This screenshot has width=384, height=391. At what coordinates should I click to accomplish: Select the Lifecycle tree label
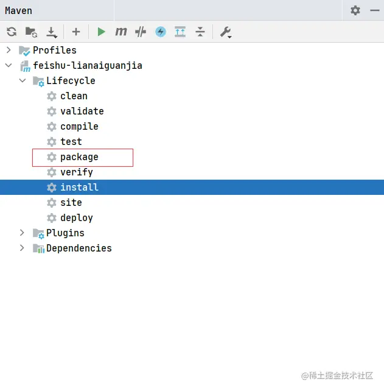pyautogui.click(x=71, y=81)
